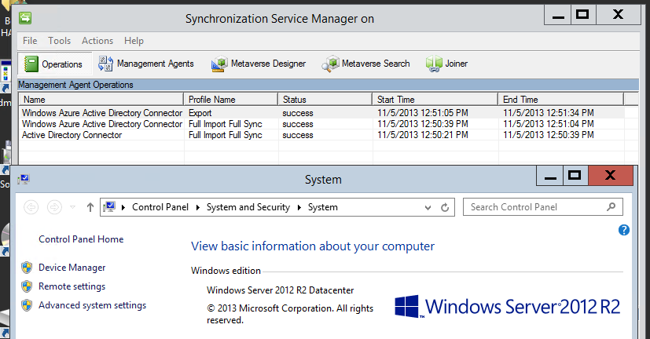The width and height of the screenshot is (650, 339).
Task: Click Remote settings link
Action: [72, 286]
